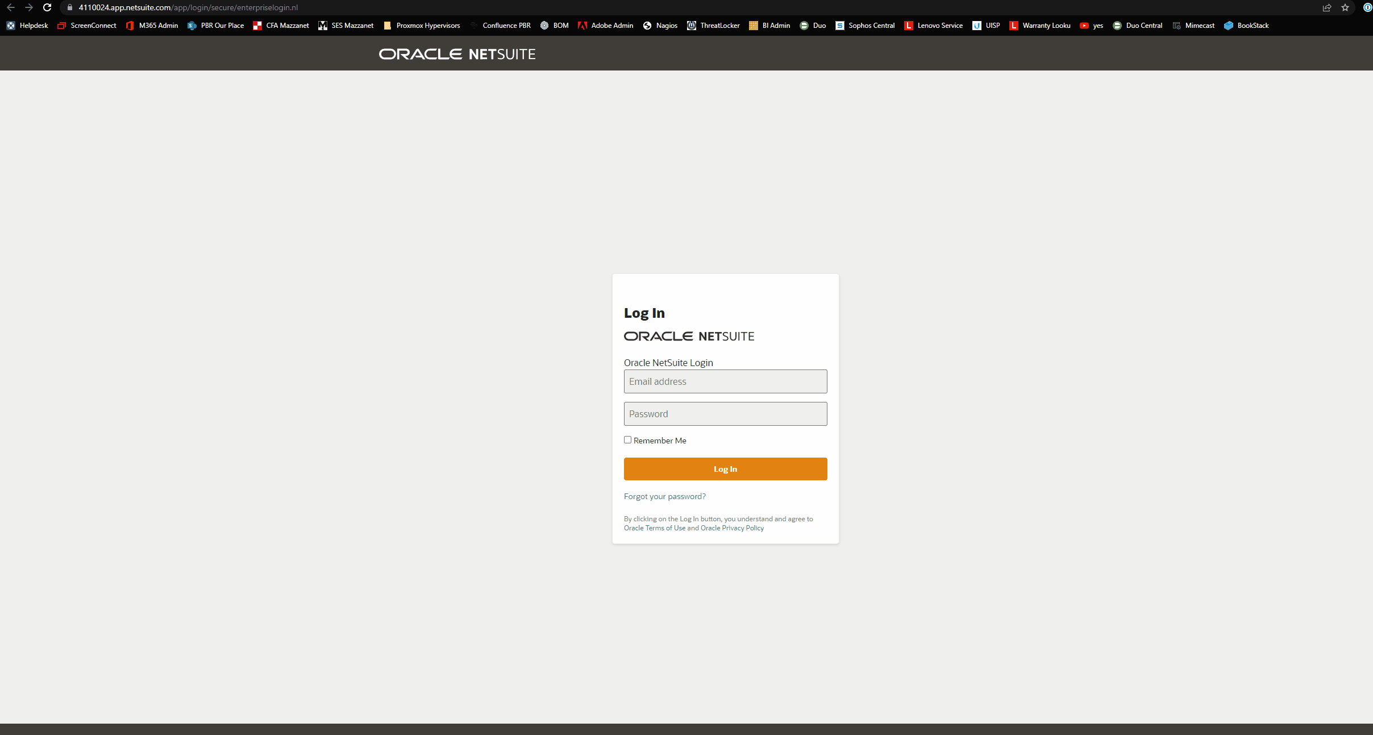The height and width of the screenshot is (735, 1373).
Task: Open the Sophos Central bookmark
Action: click(866, 26)
